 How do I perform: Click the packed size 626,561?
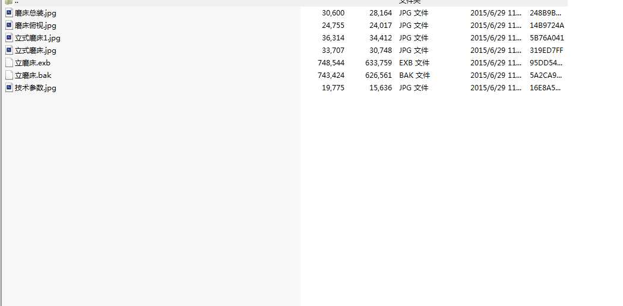pos(379,75)
